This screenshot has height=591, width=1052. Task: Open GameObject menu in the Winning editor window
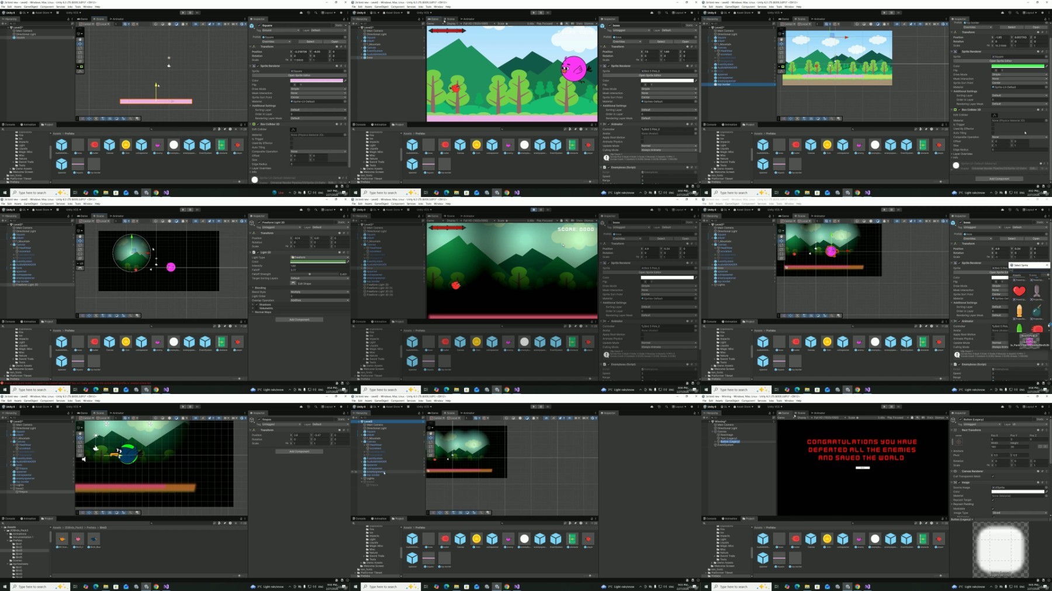(732, 400)
